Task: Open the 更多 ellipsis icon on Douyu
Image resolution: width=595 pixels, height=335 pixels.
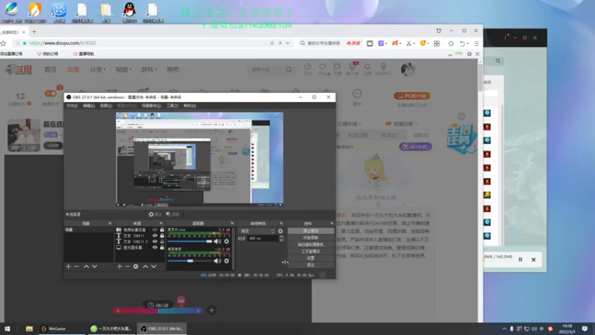Action: tap(357, 94)
